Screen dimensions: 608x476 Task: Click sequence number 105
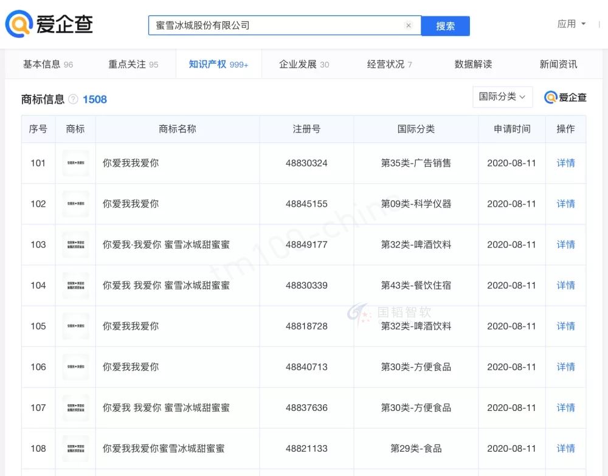click(x=38, y=326)
